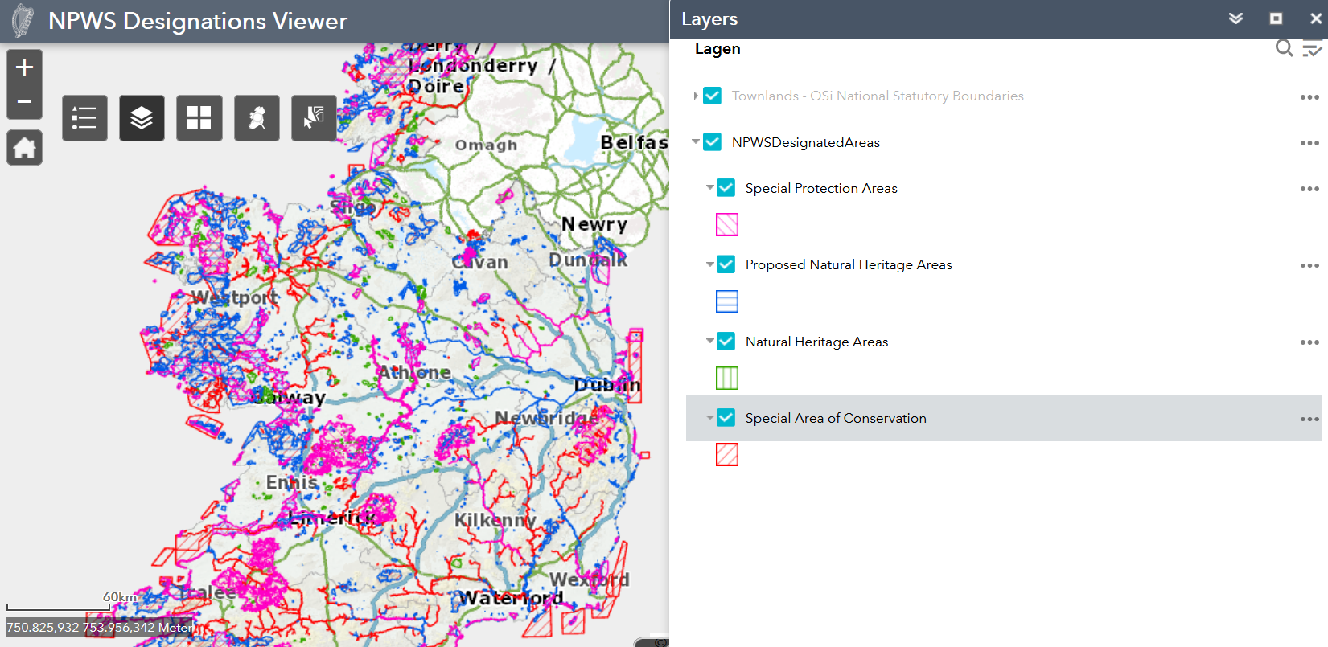Return map to home extent

tap(25, 148)
